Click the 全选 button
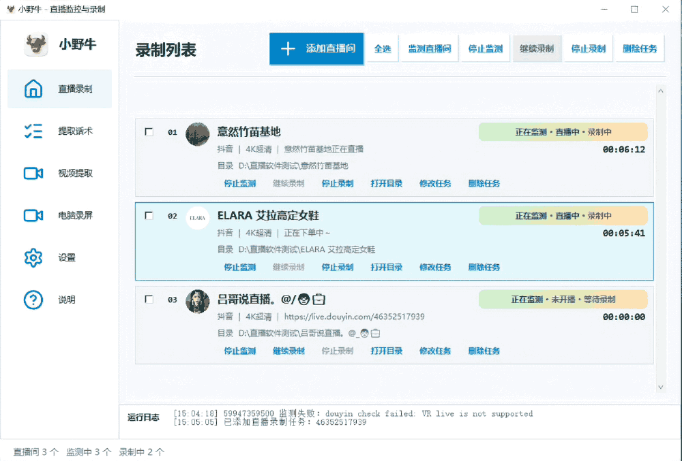This screenshot has height=461, width=682. [x=383, y=48]
